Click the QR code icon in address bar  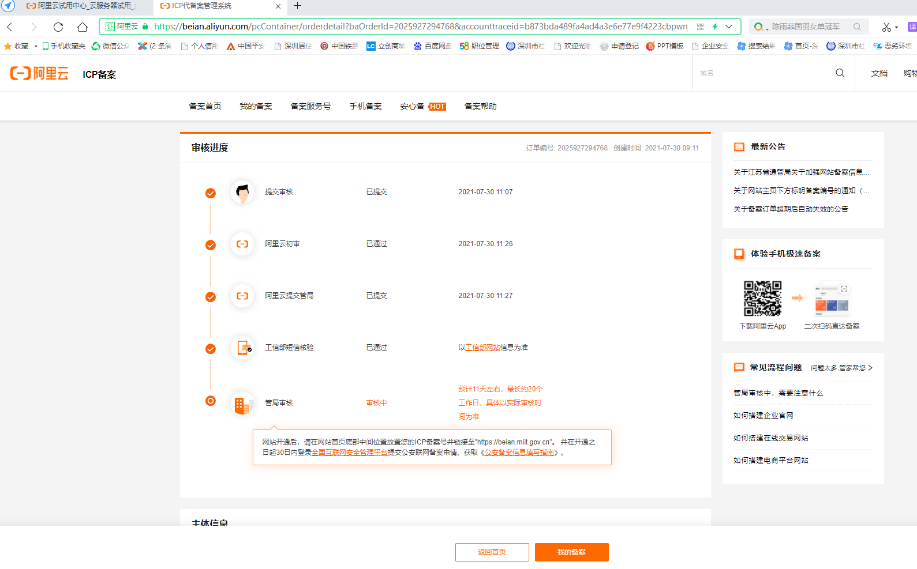pos(700,27)
